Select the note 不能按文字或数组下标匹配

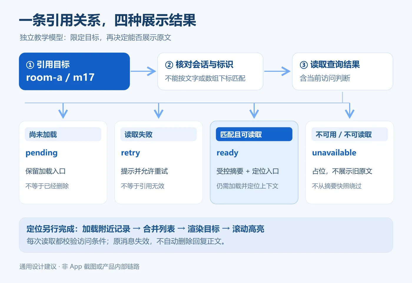(x=205, y=78)
